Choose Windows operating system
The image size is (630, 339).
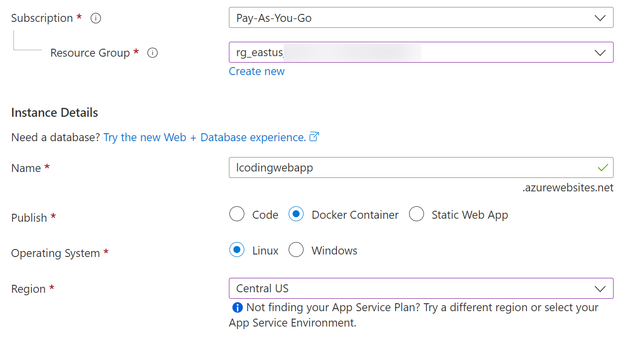(296, 250)
